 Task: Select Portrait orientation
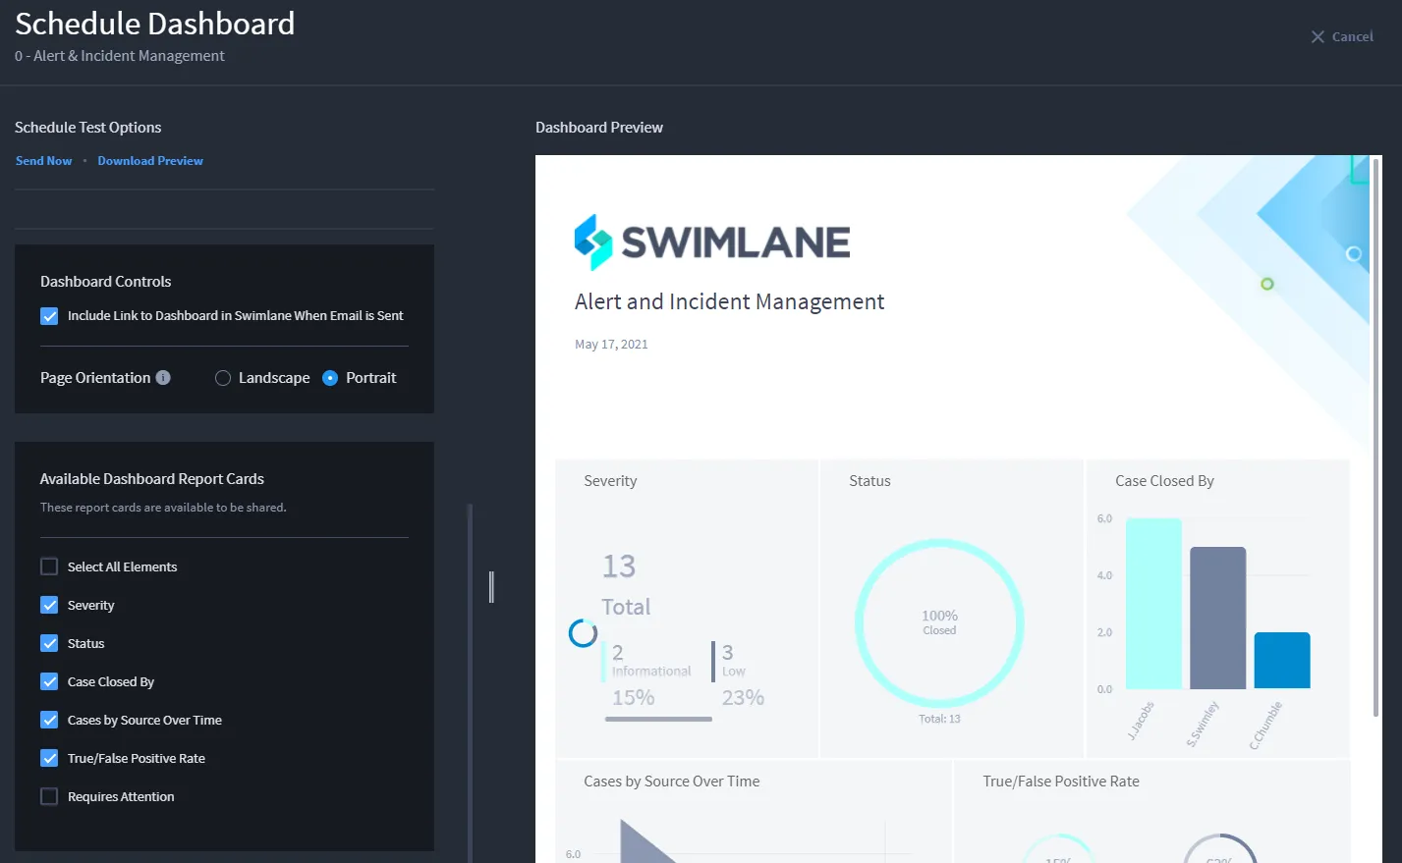(x=330, y=378)
